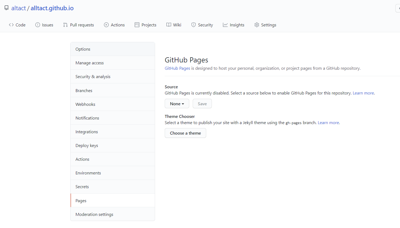The width and height of the screenshot is (400, 228).
Task: Go to the Issues tab
Action: [x=44, y=25]
